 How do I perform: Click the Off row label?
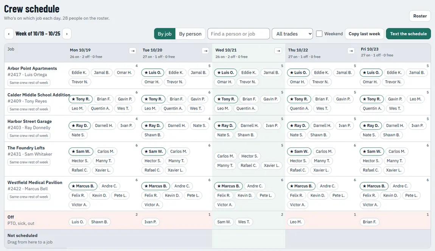coord(11,217)
